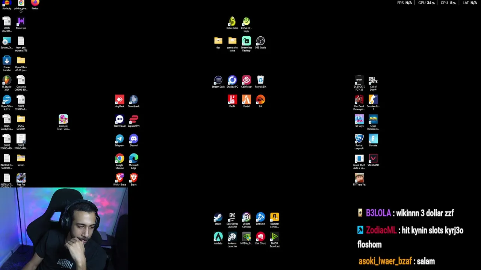This screenshot has width=481, height=270.
Task: Click the webcam feed thumbnail
Action: pyautogui.click(x=64, y=229)
